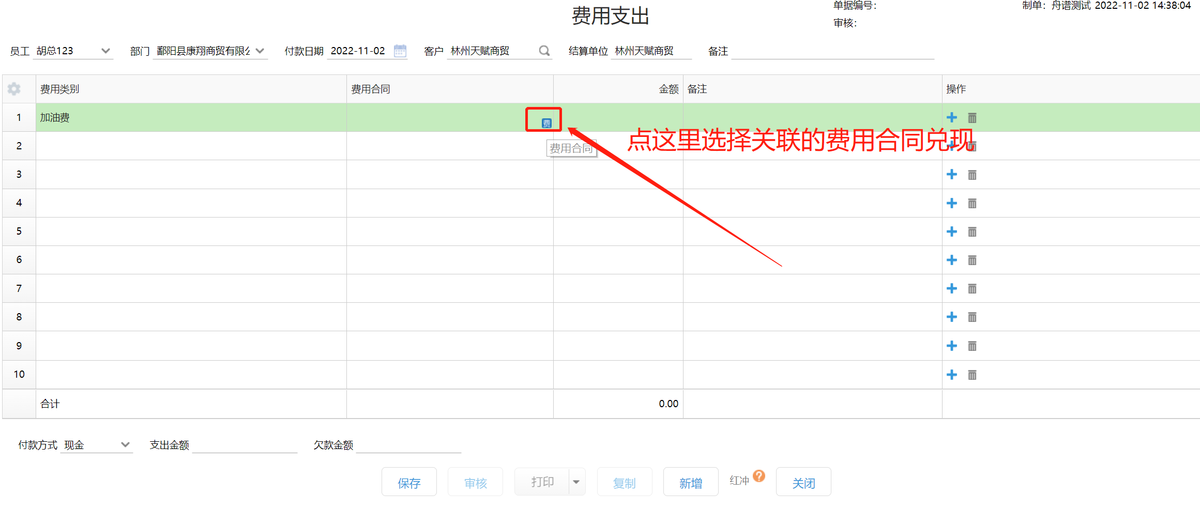1200x525 pixels.
Task: Focus the header 备注 remarks field
Action: (x=832, y=51)
